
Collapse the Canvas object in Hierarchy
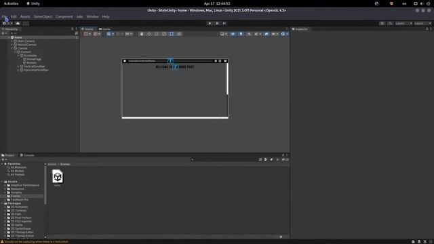point(12,48)
